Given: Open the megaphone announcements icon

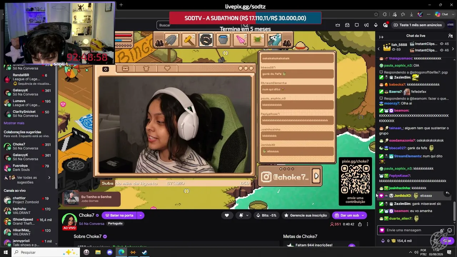Looking at the screenshot, I should pyautogui.click(x=366, y=25).
